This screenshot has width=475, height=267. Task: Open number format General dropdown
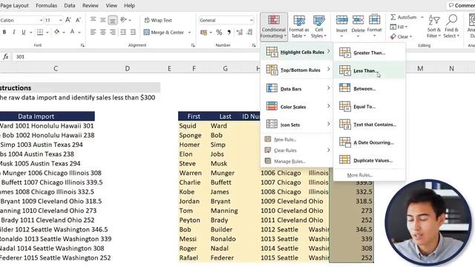[x=251, y=20]
